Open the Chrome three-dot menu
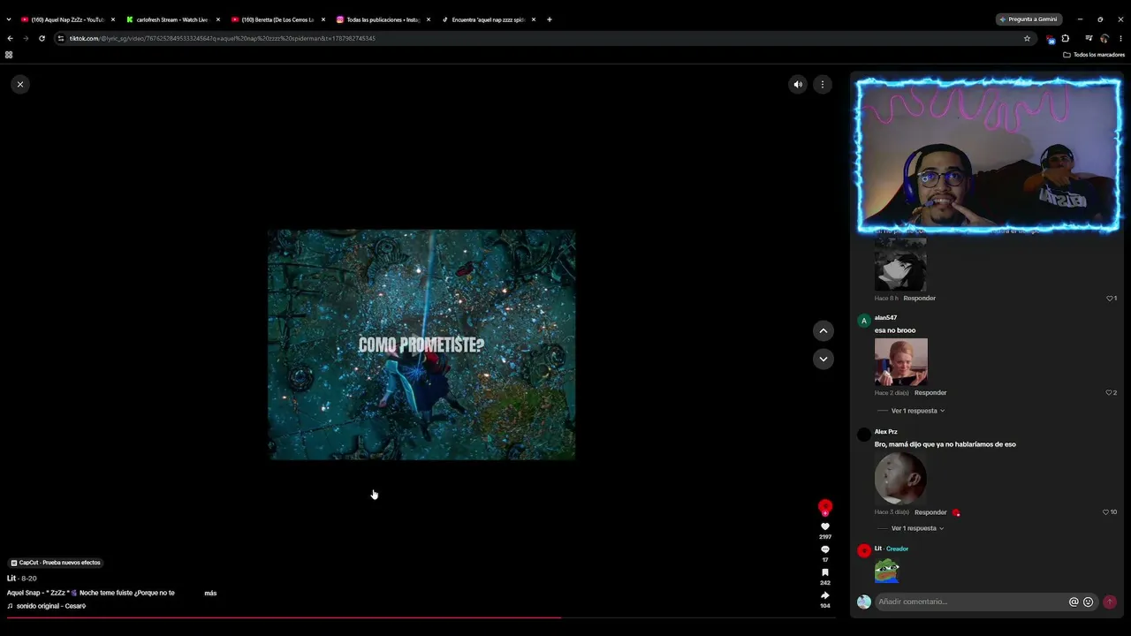 pos(1120,39)
